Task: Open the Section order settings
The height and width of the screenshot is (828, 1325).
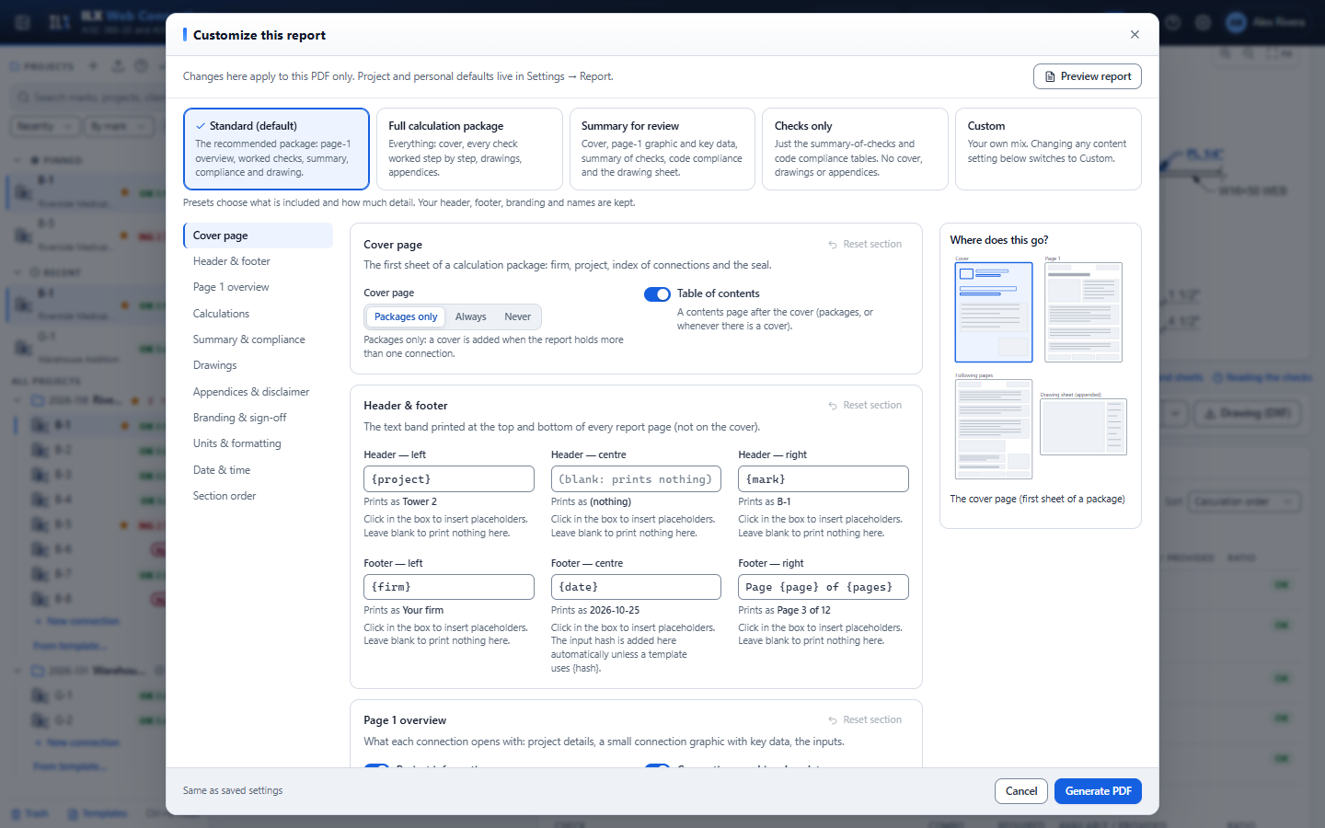Action: pos(258,496)
